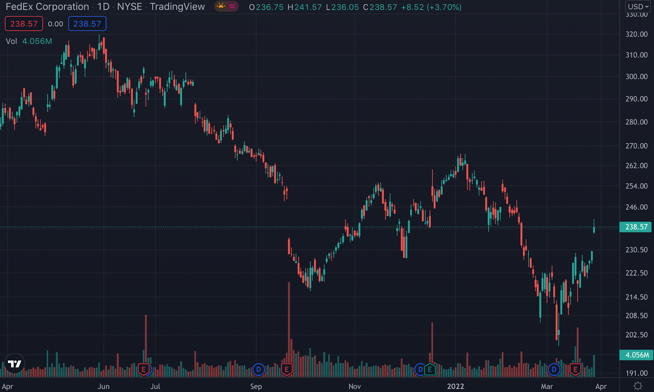Open the dividend marker at Sep
654x392 pixels.
tap(258, 370)
